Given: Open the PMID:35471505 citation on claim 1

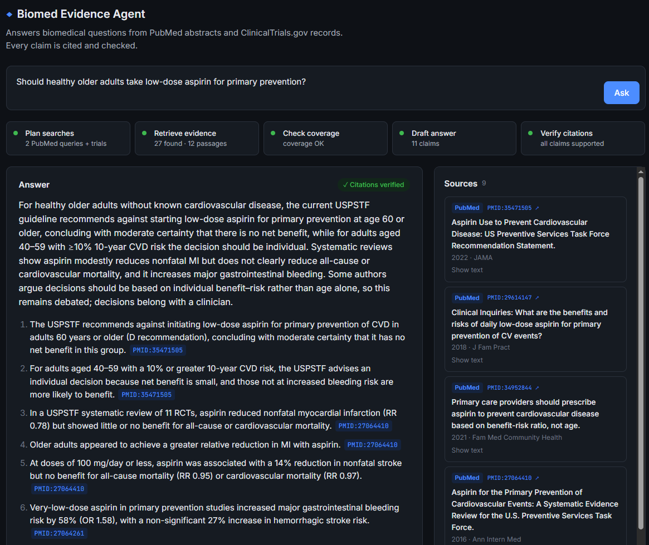Looking at the screenshot, I should point(158,350).
